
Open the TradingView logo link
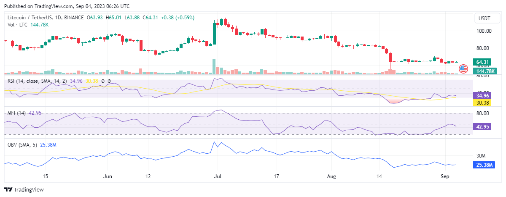24,189
